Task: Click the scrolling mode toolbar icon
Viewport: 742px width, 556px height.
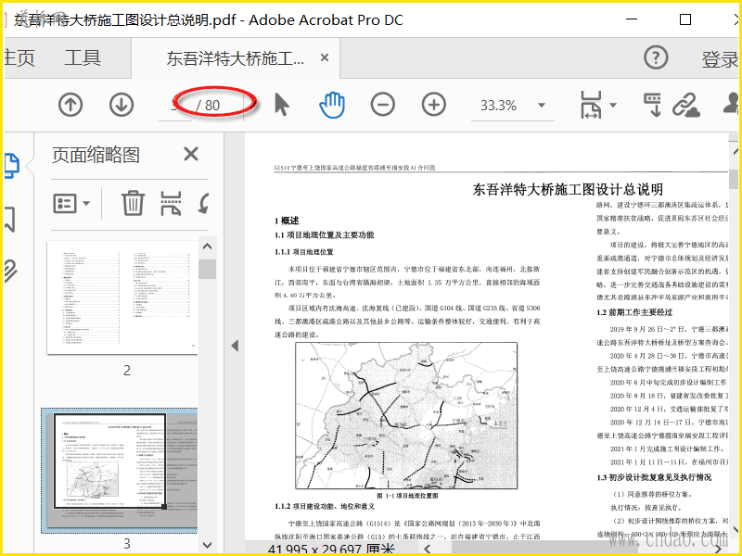Action: (x=653, y=105)
